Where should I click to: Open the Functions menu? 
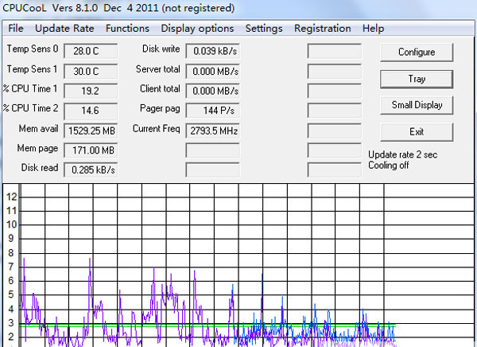coord(127,28)
